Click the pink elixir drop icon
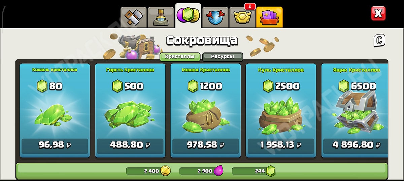The height and width of the screenshot is (181, 404). tap(218, 171)
